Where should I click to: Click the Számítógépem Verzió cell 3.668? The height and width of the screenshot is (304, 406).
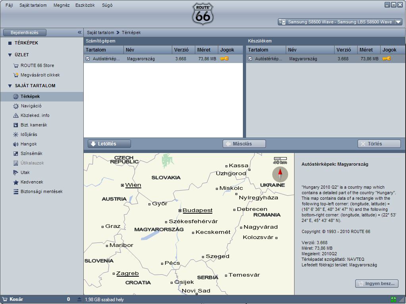click(181, 59)
